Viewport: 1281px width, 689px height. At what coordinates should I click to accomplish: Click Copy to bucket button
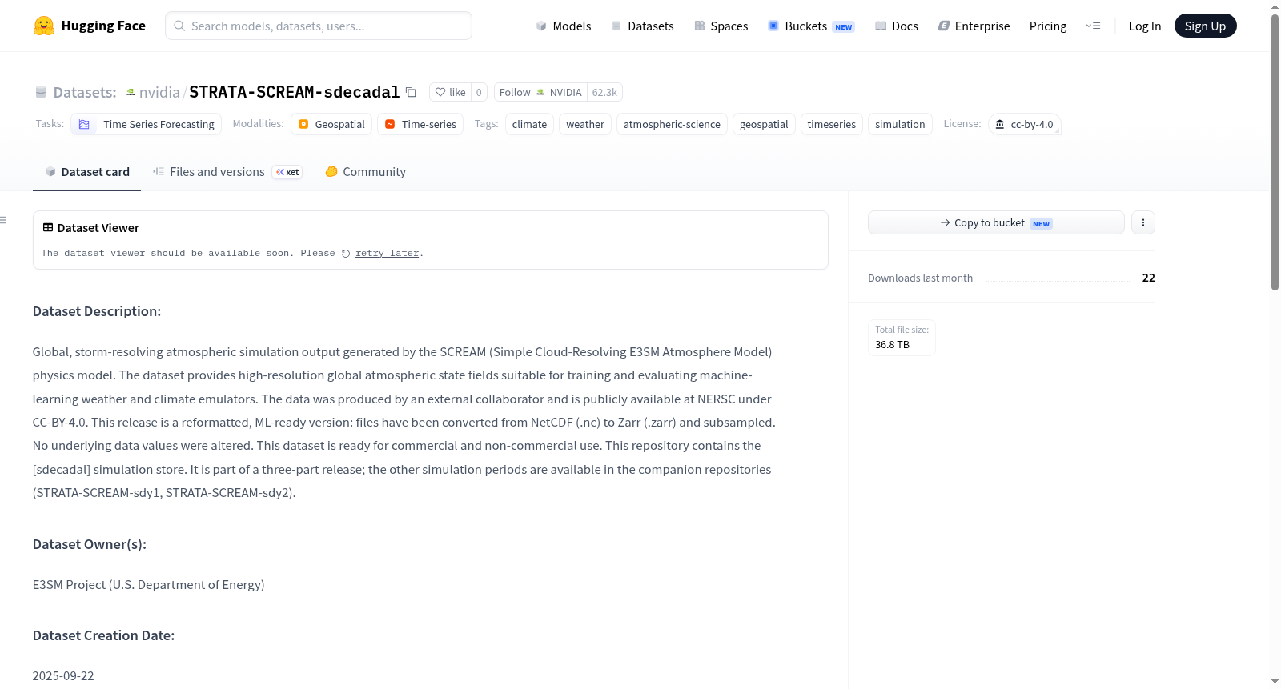(996, 222)
